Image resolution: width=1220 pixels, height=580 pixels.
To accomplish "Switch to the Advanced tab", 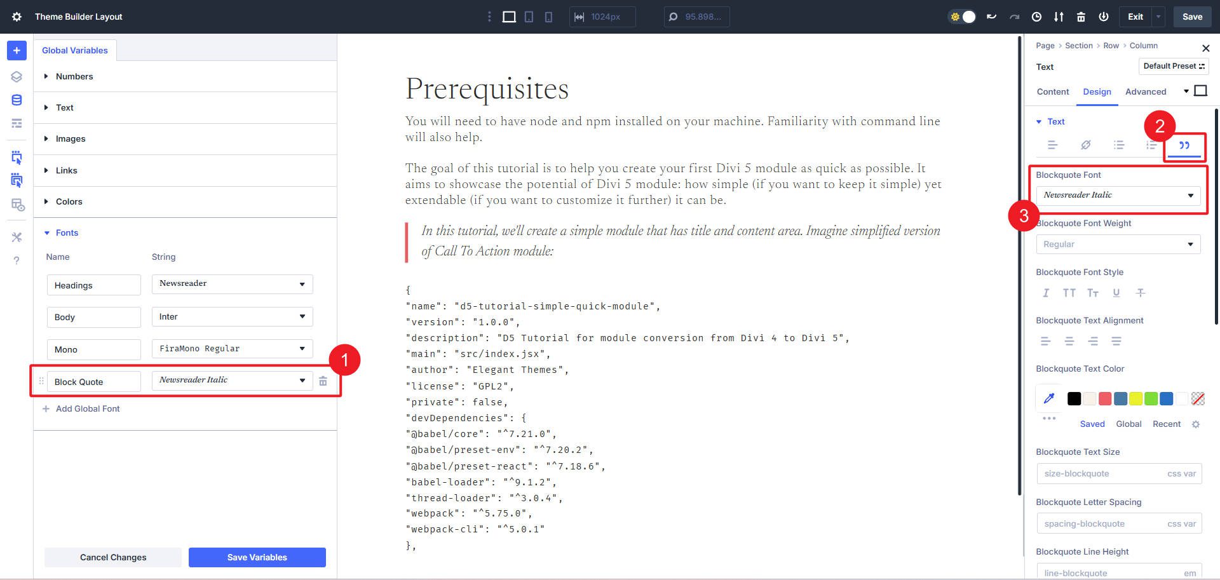I will (x=1146, y=91).
